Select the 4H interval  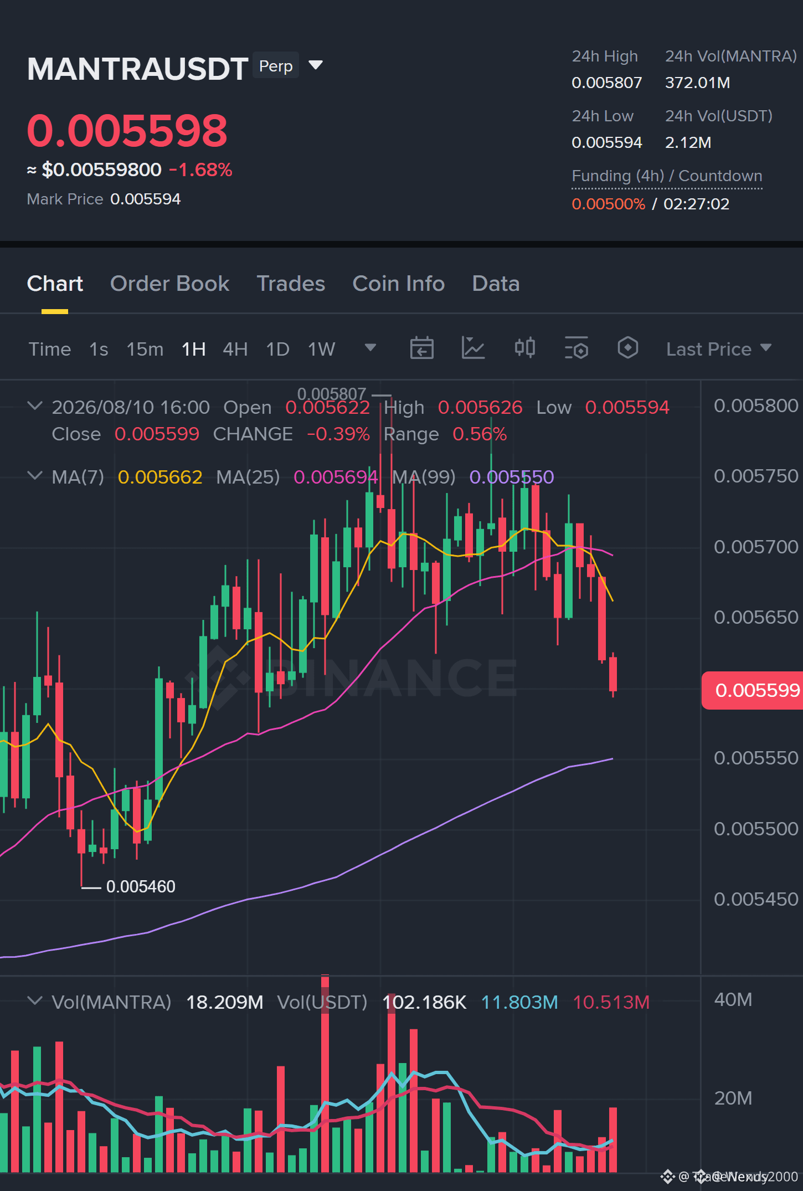235,349
